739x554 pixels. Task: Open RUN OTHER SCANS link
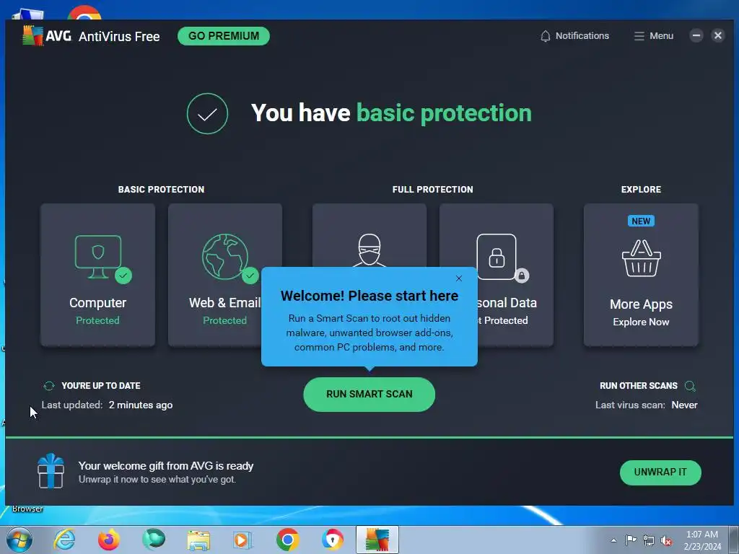coord(638,386)
